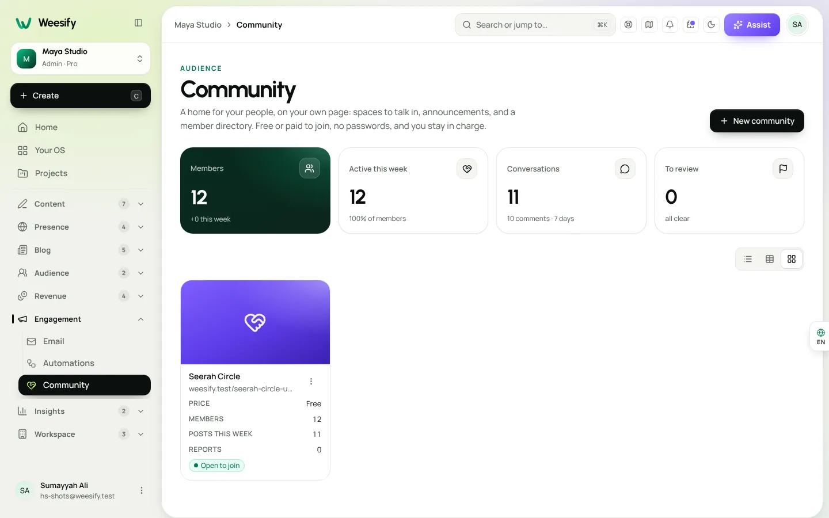This screenshot has height=518, width=829.
Task: Click the Conversations speech bubble icon
Action: coord(625,169)
